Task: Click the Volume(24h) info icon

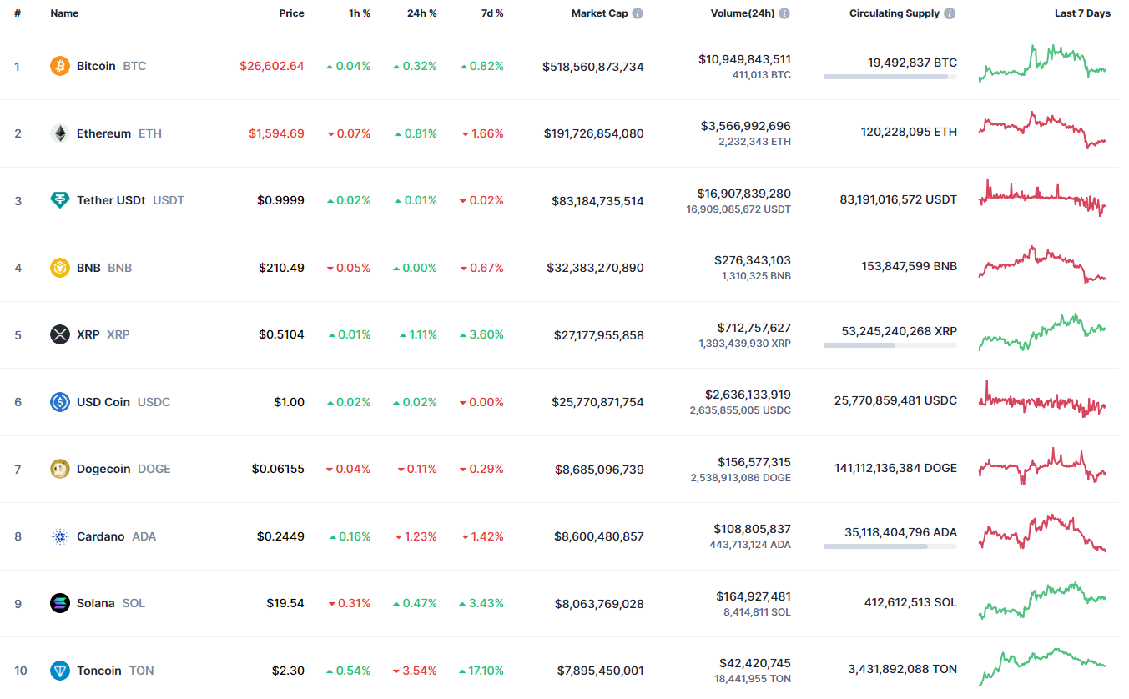Action: [784, 13]
